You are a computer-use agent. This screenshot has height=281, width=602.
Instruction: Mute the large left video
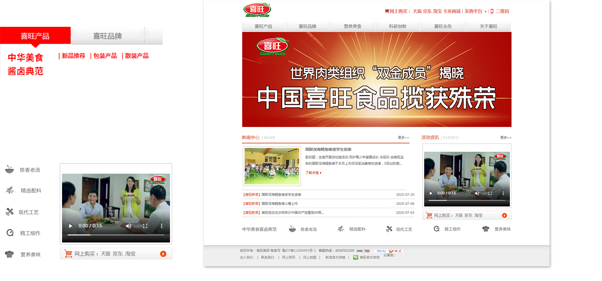(x=128, y=226)
